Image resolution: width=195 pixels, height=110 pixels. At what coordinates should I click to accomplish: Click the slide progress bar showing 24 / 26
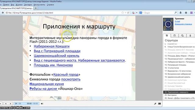point(27,104)
